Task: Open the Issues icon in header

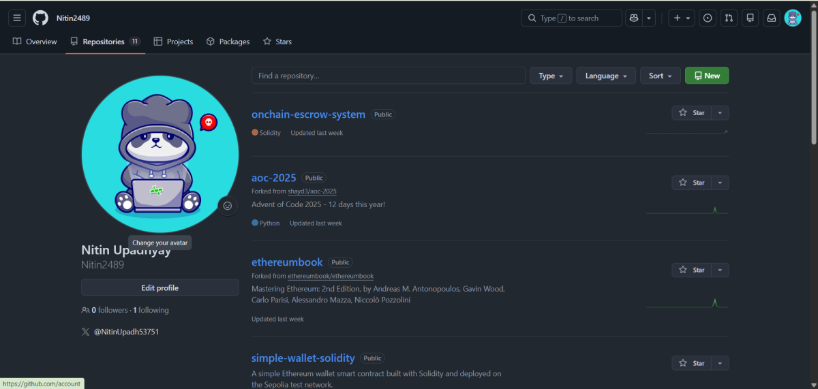Action: pos(708,18)
